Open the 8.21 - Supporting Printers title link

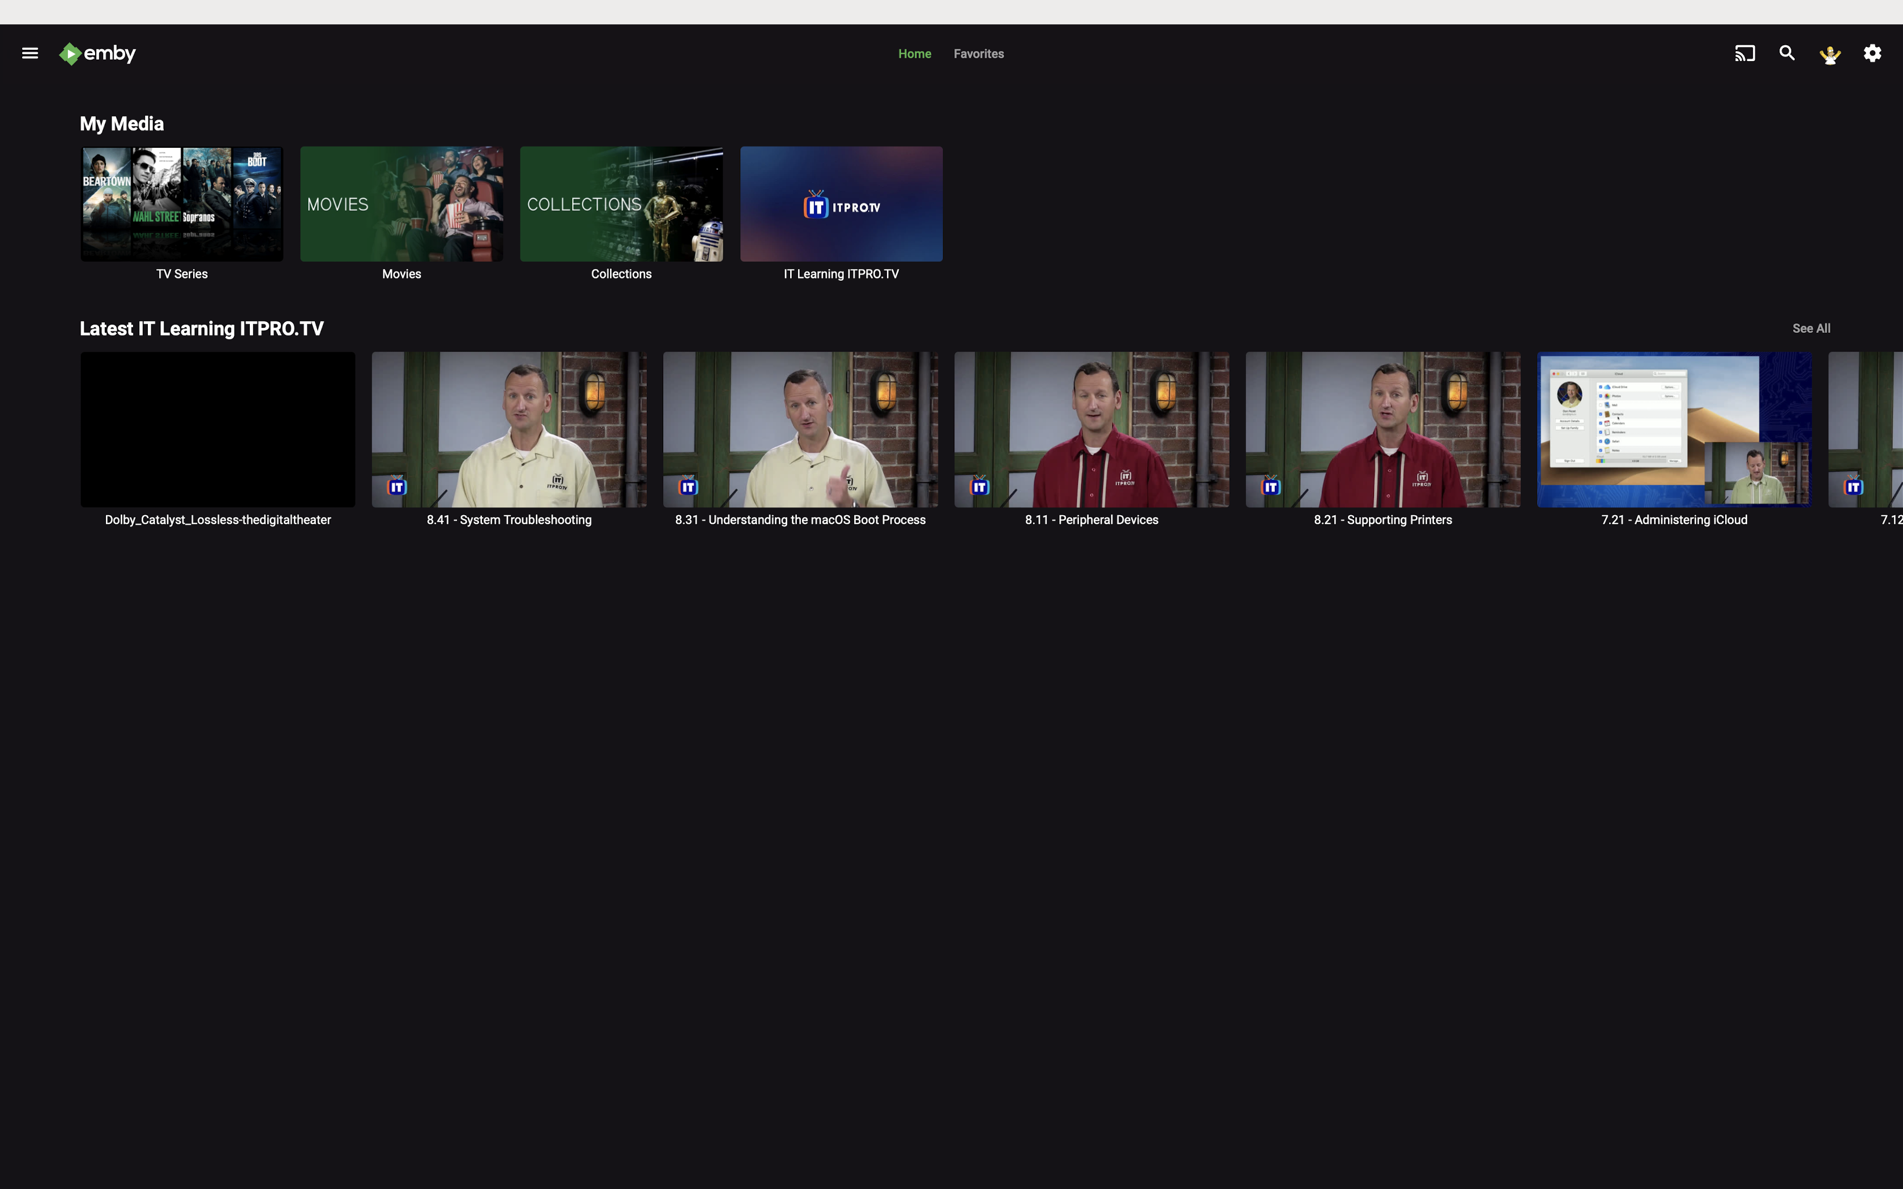coord(1383,520)
